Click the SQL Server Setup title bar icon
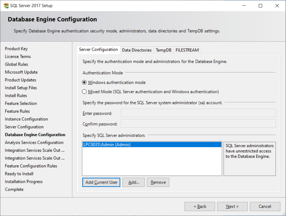 [x=6, y=6]
